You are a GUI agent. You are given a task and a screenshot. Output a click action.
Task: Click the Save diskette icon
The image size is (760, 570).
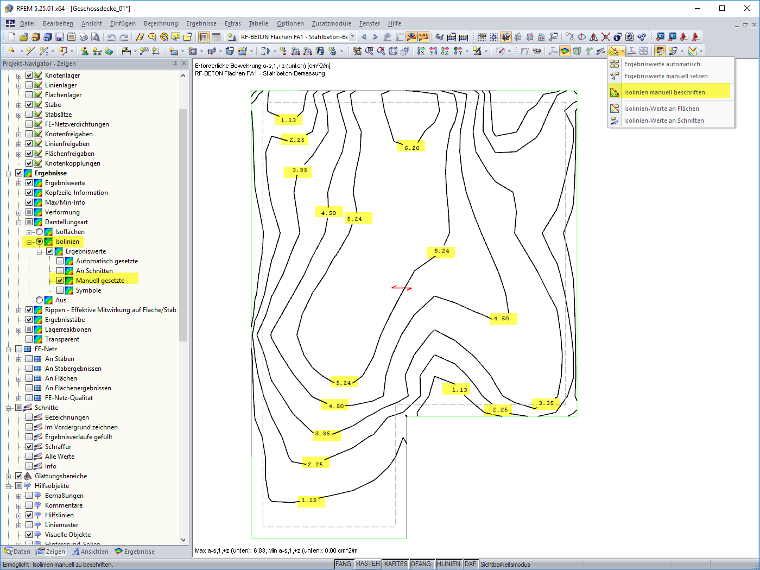[60, 37]
